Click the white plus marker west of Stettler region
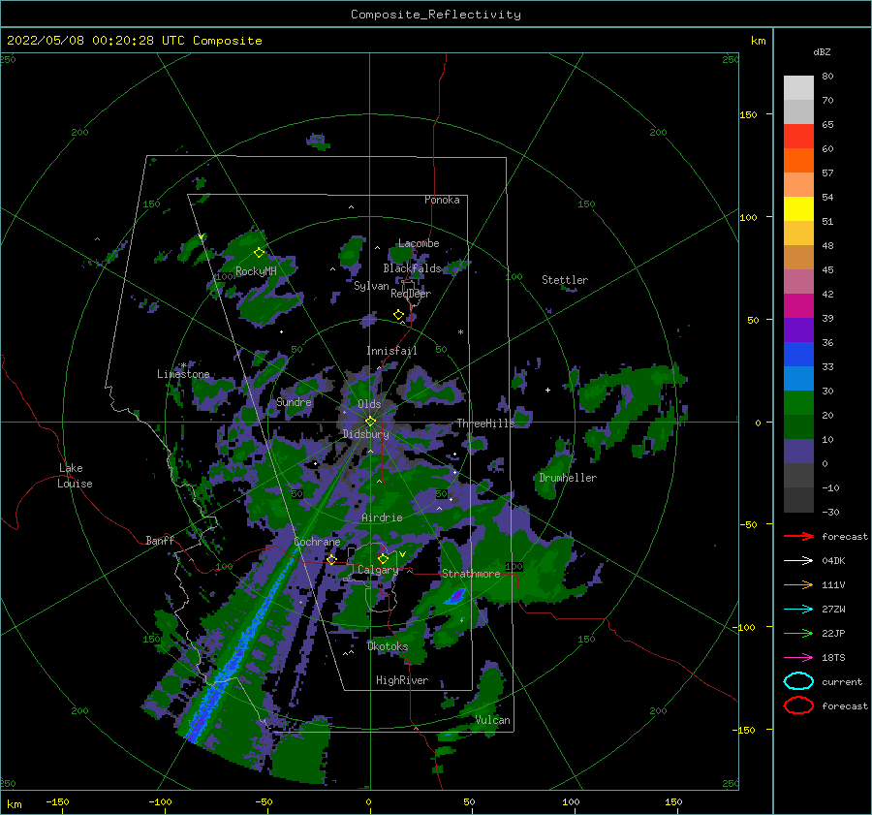The width and height of the screenshot is (872, 815). point(547,390)
